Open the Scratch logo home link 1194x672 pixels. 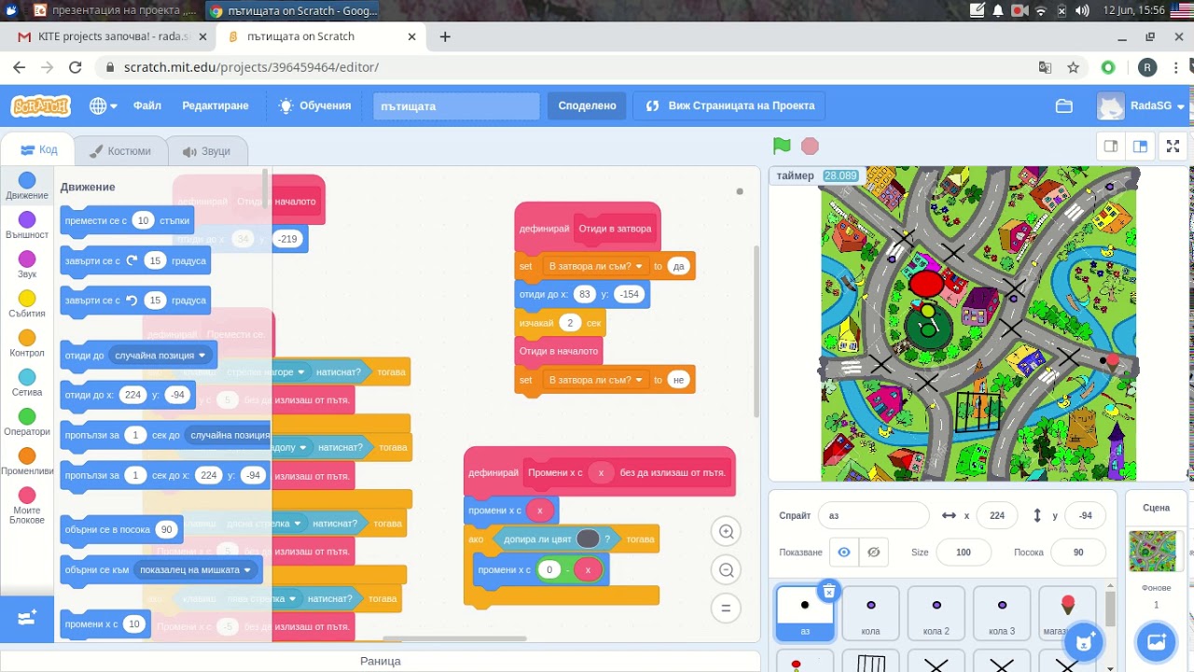coord(40,105)
